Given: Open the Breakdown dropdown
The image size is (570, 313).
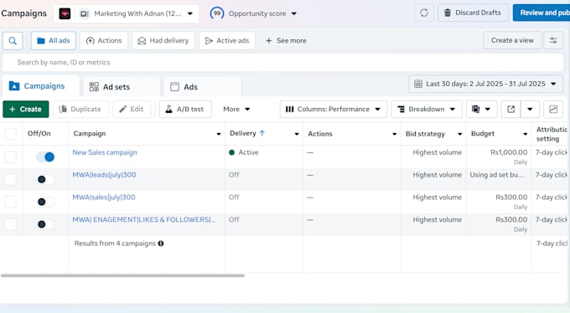Looking at the screenshot, I should 427,110.
